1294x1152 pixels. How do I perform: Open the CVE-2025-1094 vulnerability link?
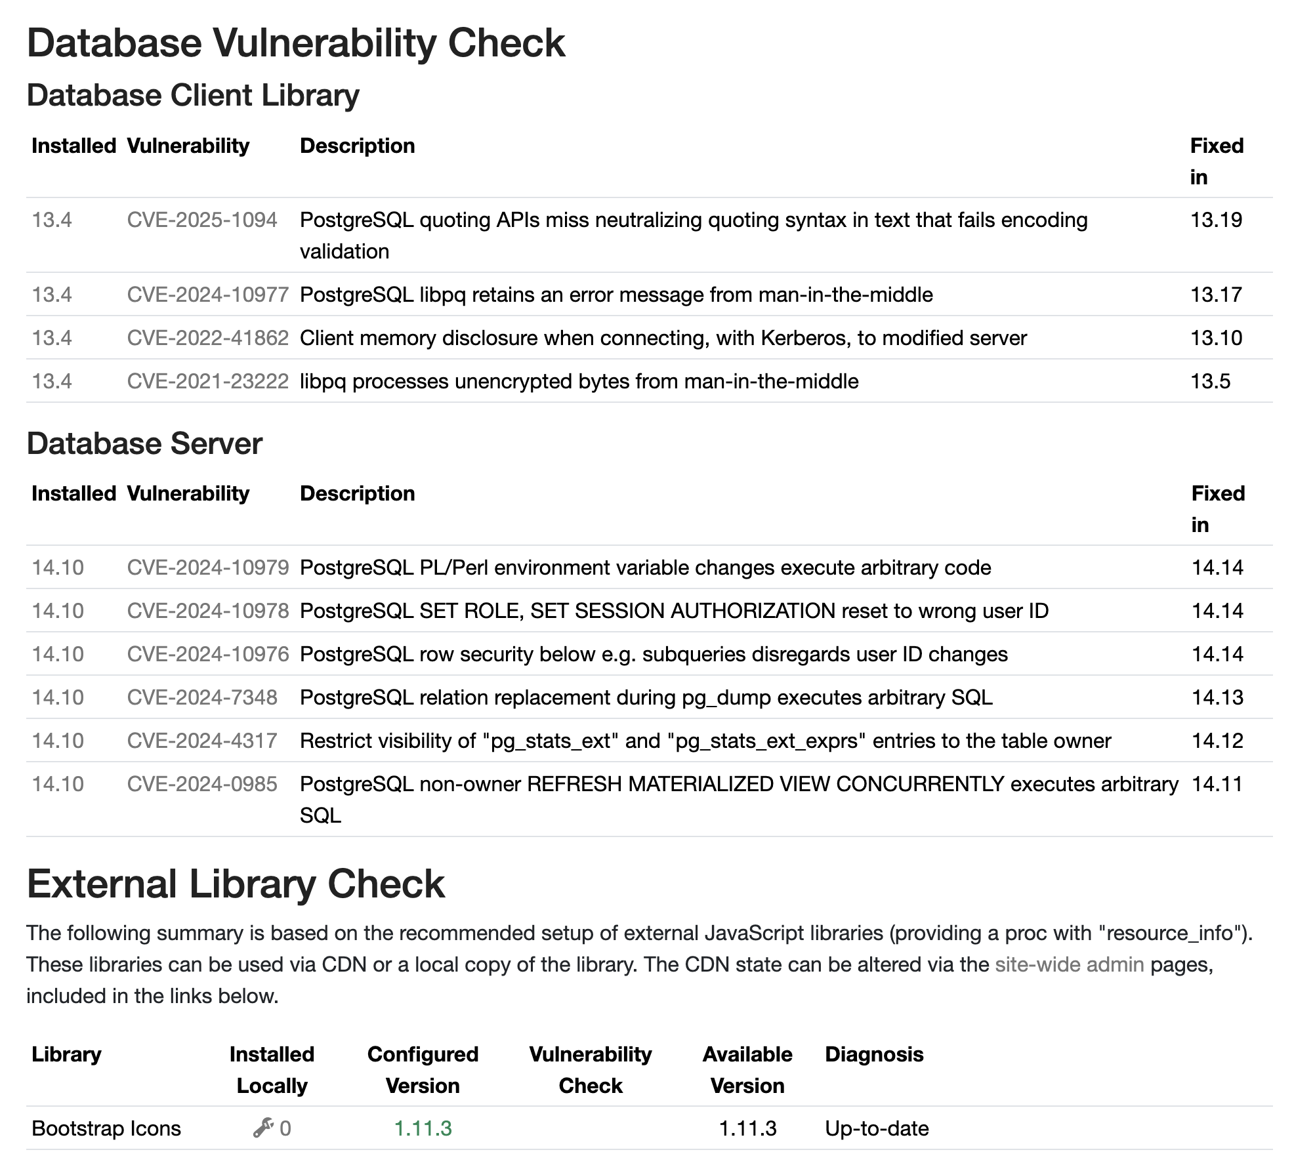point(202,220)
